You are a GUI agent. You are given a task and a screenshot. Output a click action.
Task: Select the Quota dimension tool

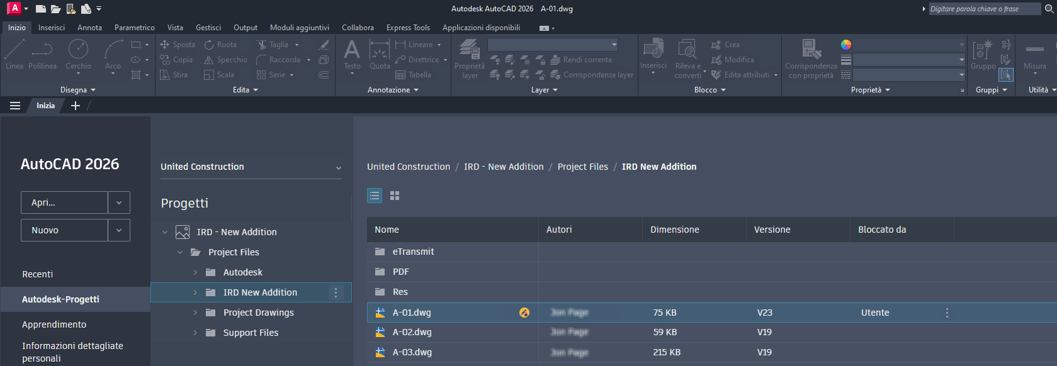pos(379,54)
